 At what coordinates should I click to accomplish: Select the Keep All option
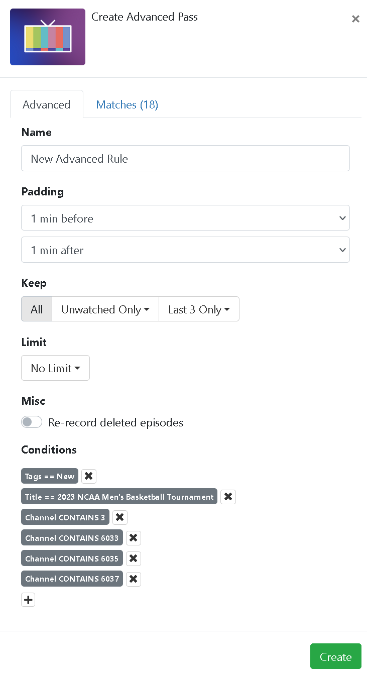(x=37, y=309)
